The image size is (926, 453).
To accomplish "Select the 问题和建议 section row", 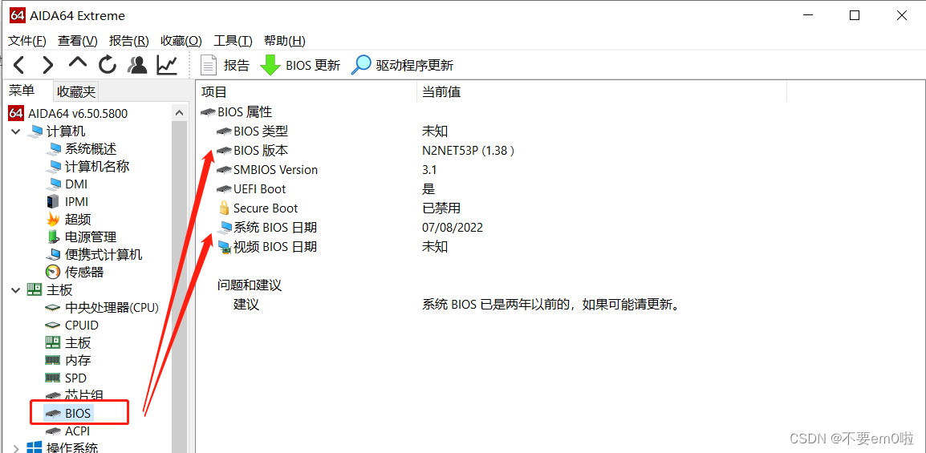I will [x=250, y=285].
